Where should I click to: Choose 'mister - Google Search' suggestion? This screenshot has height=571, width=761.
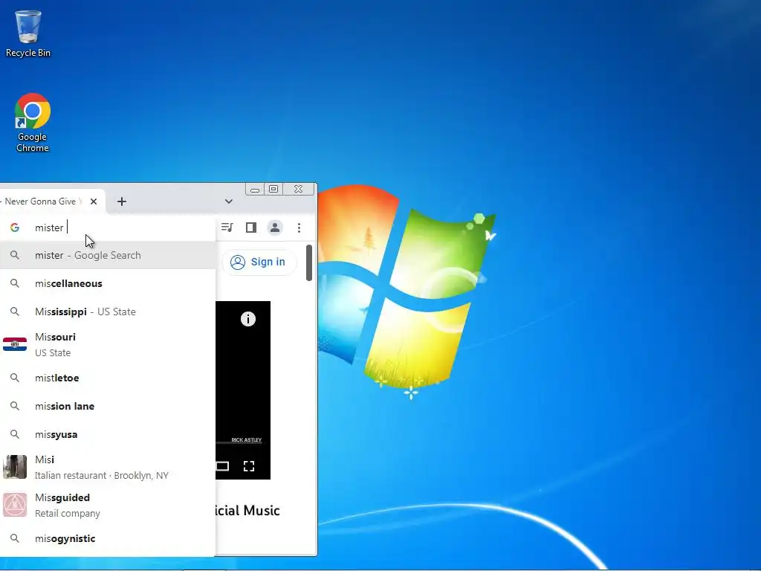(108, 256)
